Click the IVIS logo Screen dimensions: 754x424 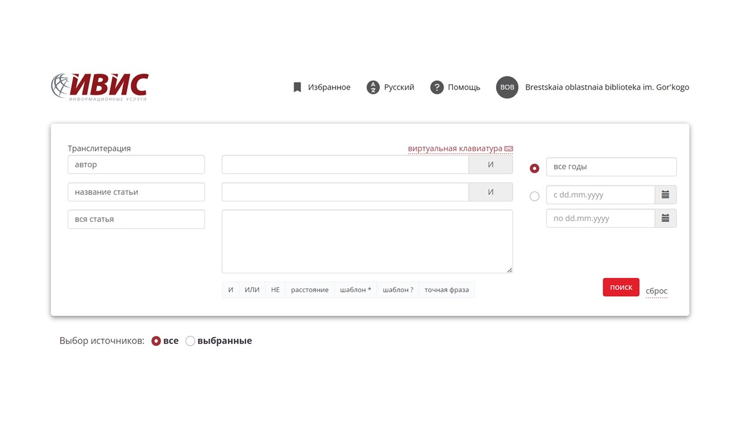100,87
